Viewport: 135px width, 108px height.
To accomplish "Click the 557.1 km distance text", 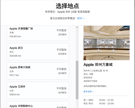I will (14, 75).
